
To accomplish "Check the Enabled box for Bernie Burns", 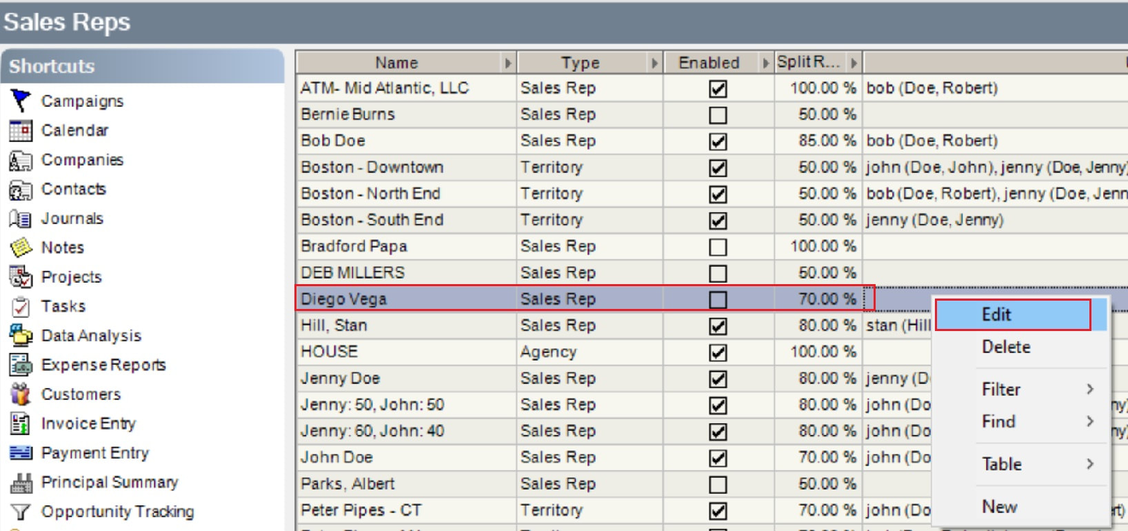I will (718, 115).
